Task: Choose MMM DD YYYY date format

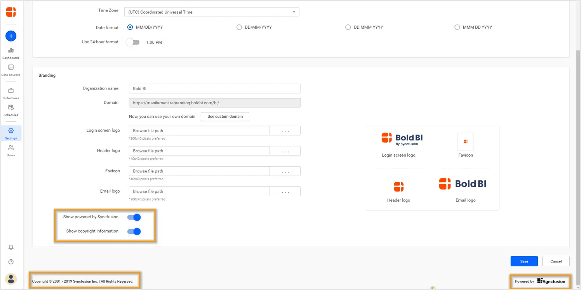Action: click(457, 27)
